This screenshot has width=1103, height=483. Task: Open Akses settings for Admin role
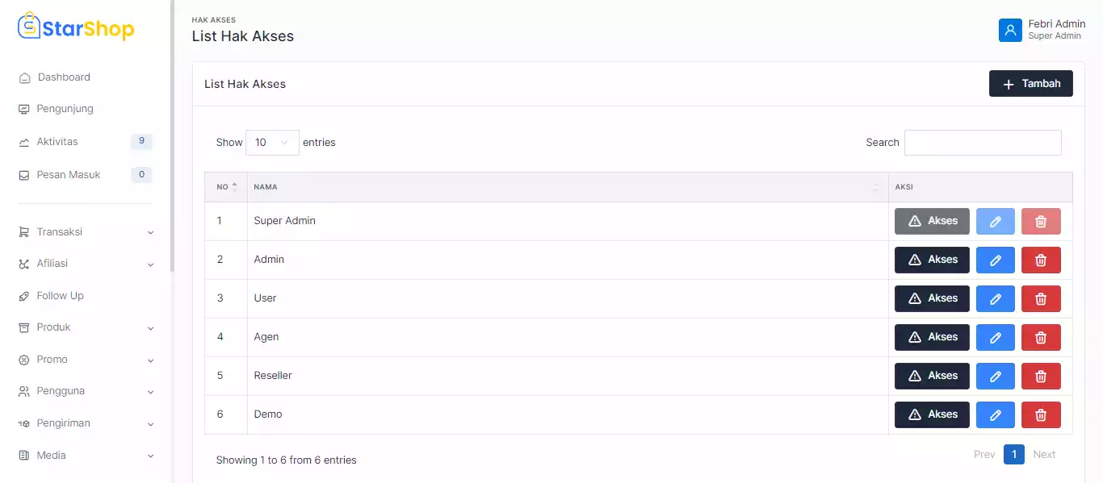coord(932,260)
